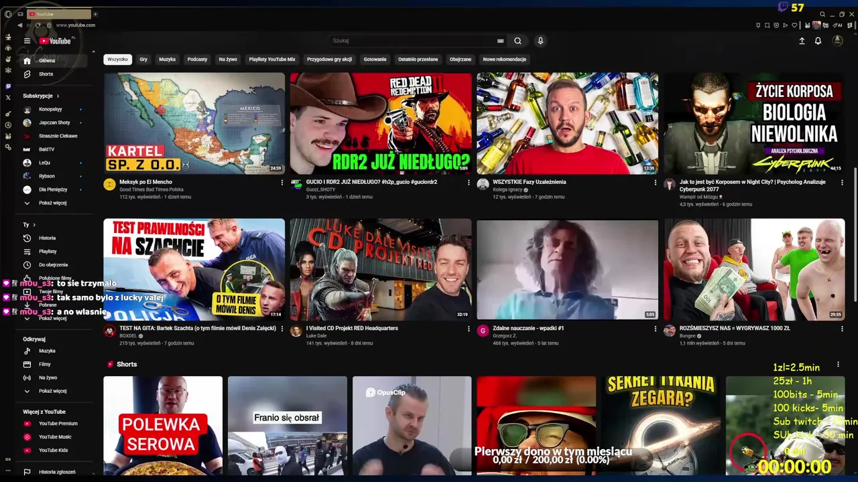Go back with the browser back arrow
The width and height of the screenshot is (858, 482).
coord(19,25)
